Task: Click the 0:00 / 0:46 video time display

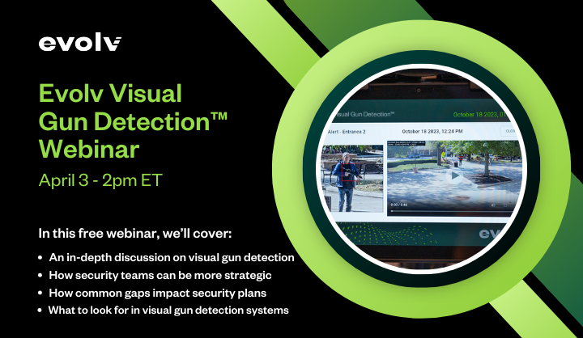Action: [x=399, y=206]
